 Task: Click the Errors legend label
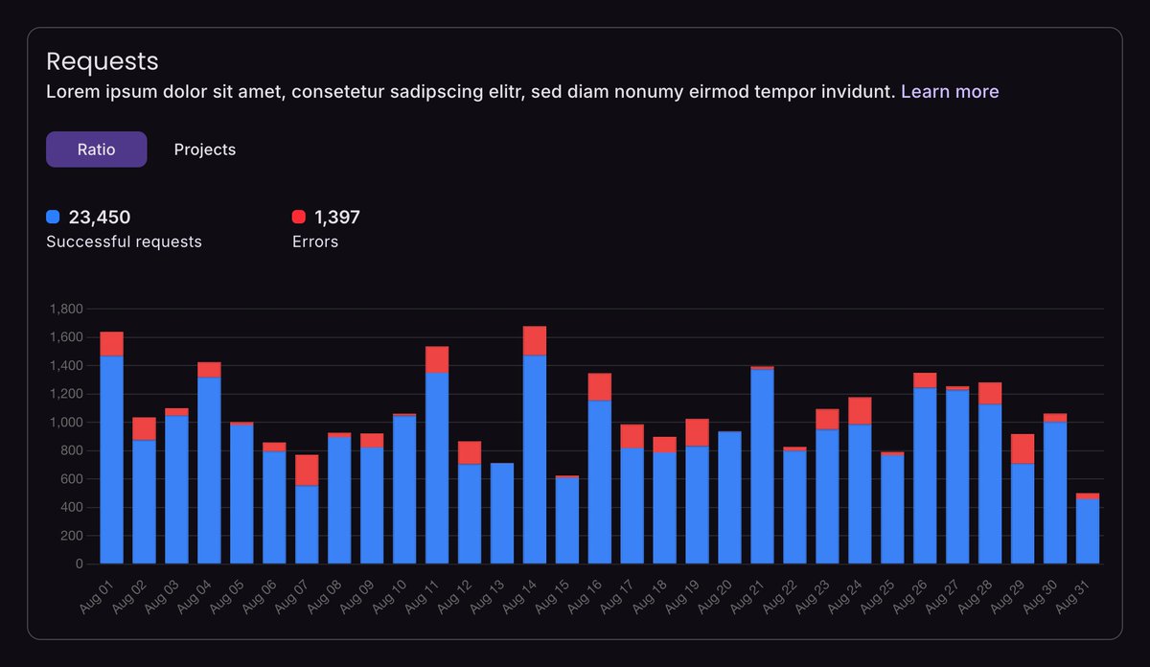coord(315,241)
